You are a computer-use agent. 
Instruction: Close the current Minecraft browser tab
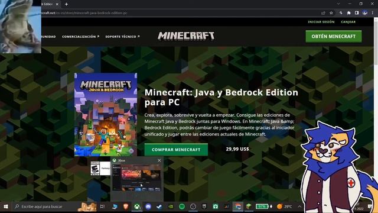pos(57,4)
